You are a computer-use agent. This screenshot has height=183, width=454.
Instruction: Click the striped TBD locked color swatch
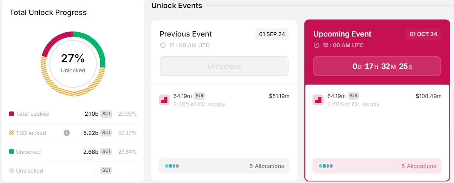click(x=12, y=133)
